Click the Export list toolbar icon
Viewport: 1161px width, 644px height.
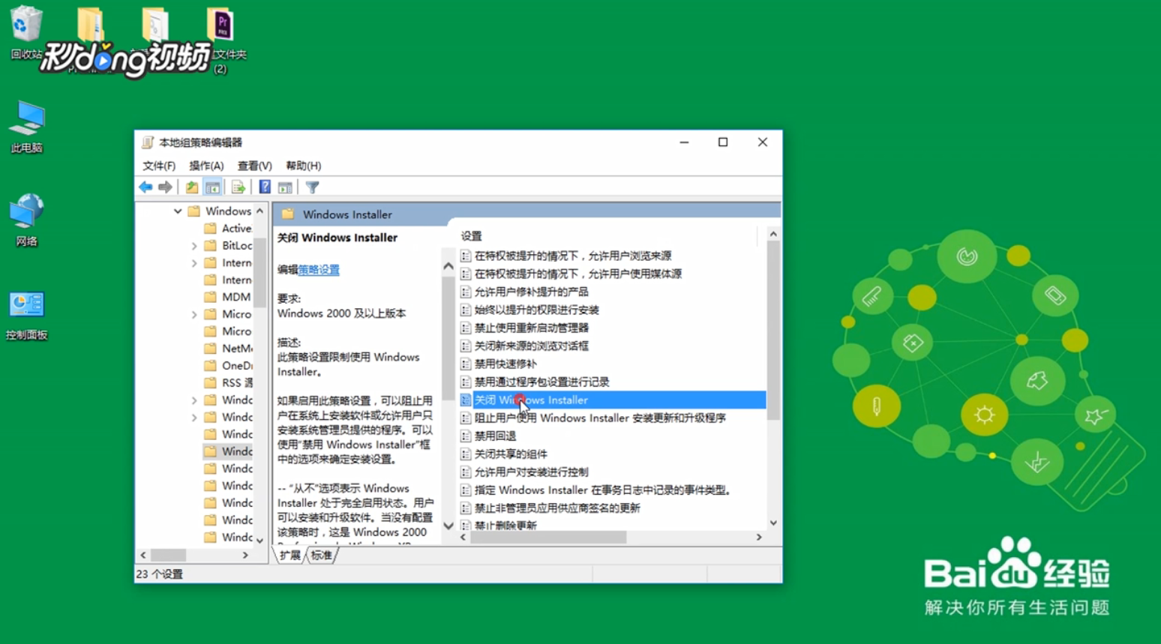tap(238, 187)
